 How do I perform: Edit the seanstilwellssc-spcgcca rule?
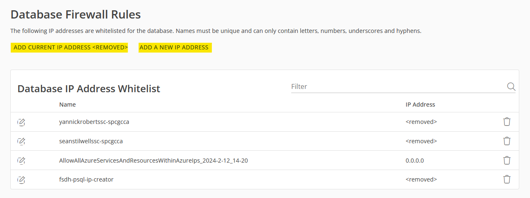[x=21, y=141]
